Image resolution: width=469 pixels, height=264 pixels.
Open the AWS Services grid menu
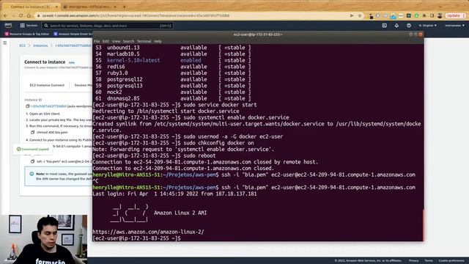pos(29,26)
